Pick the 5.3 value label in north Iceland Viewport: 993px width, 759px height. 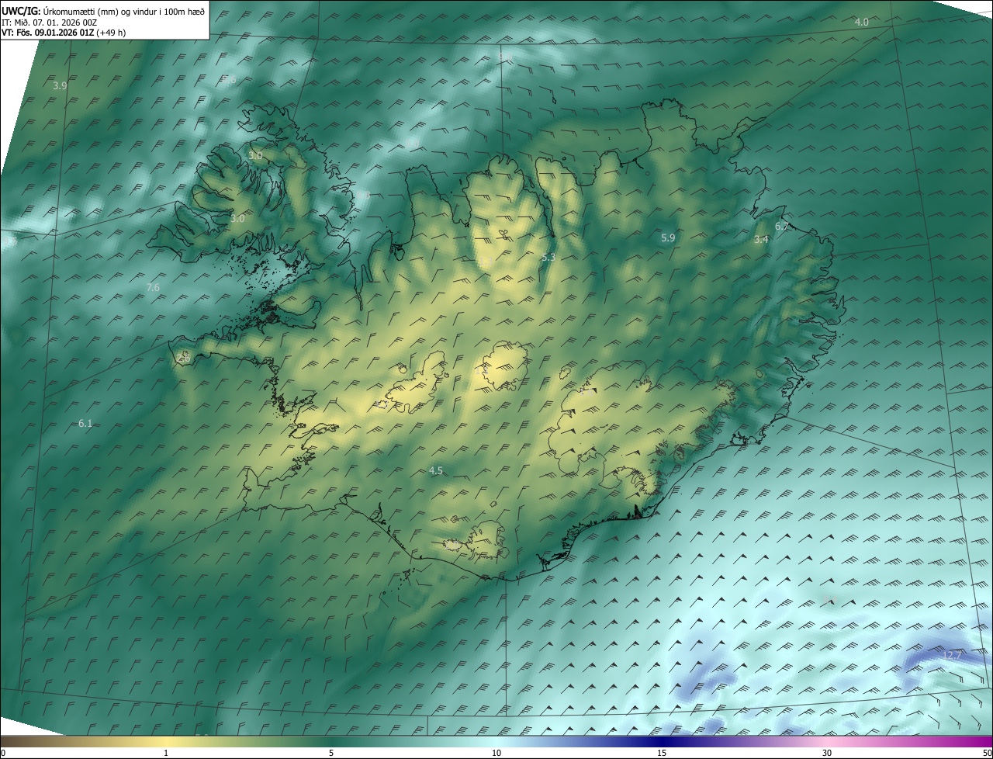coord(548,256)
